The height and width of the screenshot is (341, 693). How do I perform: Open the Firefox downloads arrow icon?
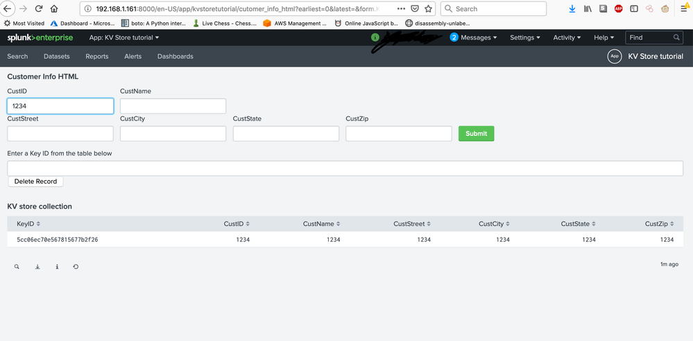coord(572,9)
